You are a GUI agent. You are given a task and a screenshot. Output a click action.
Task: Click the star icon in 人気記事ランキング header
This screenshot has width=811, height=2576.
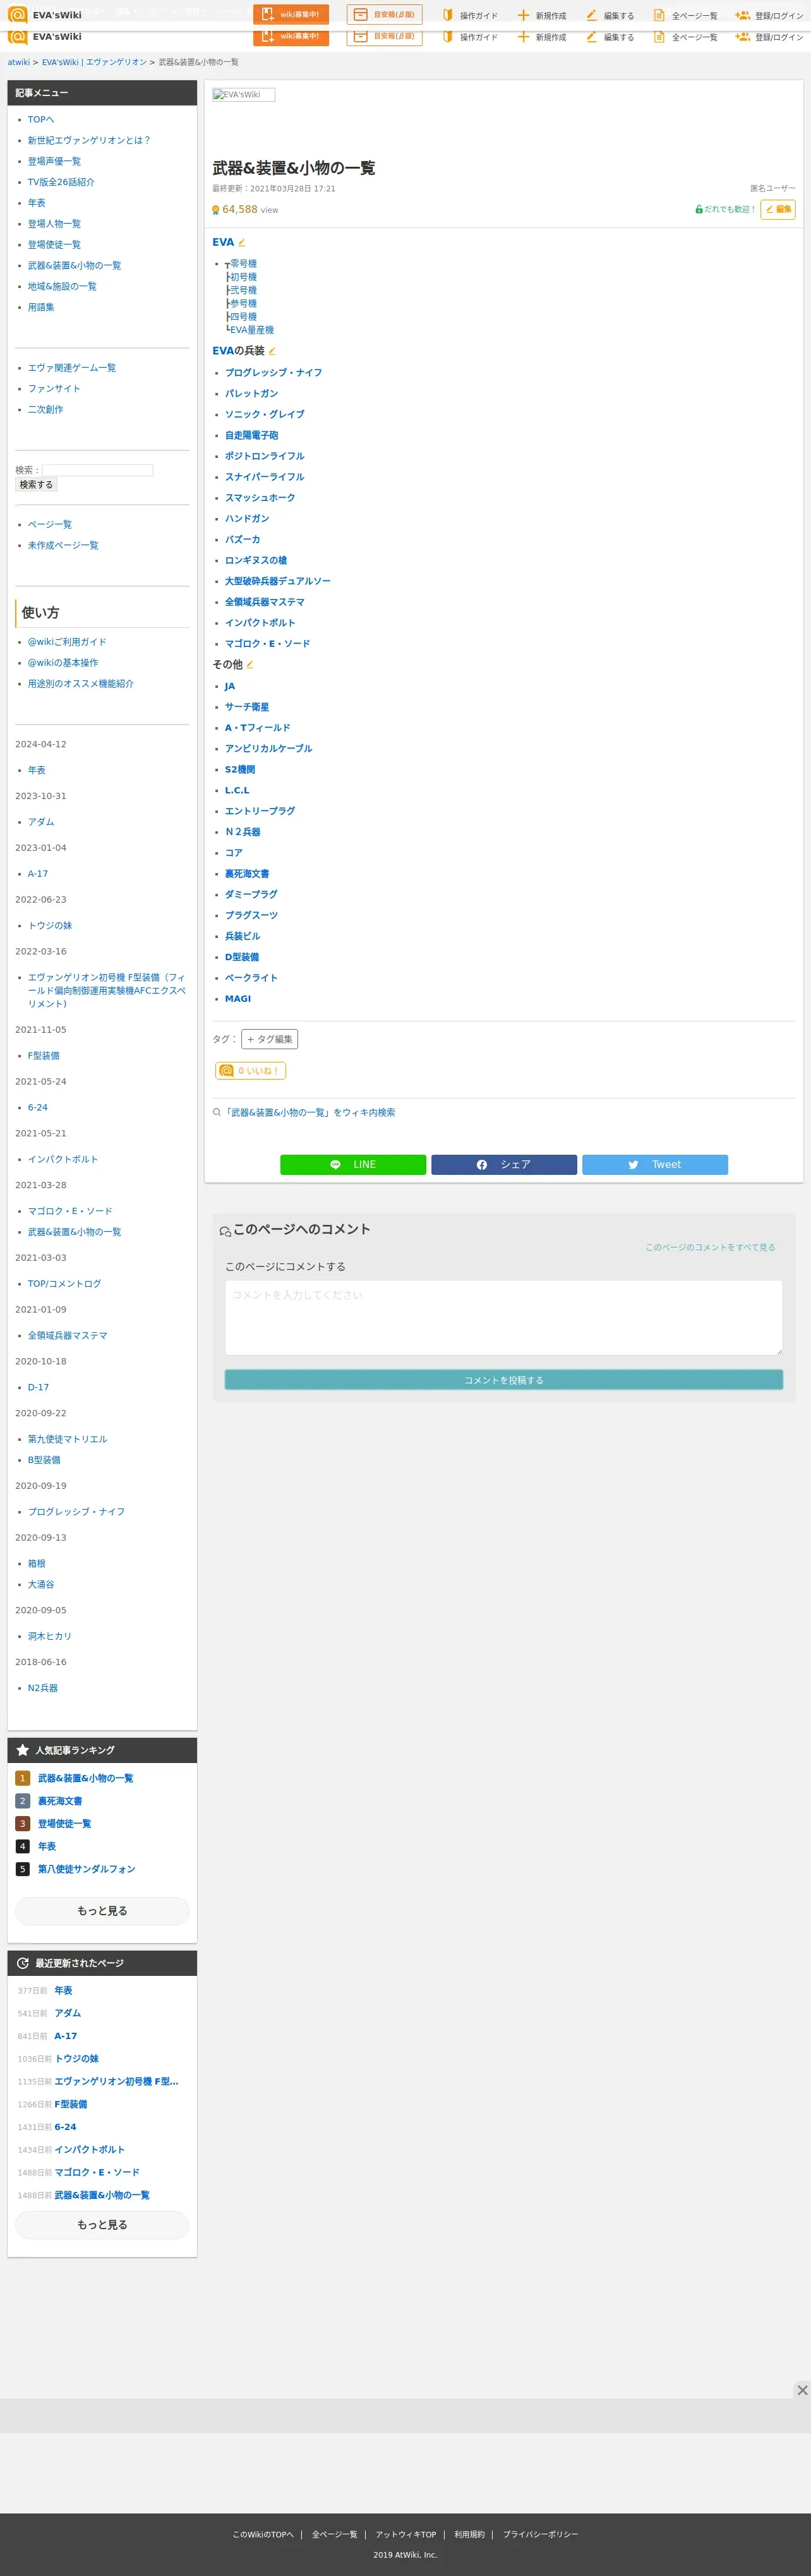pyautogui.click(x=23, y=1750)
